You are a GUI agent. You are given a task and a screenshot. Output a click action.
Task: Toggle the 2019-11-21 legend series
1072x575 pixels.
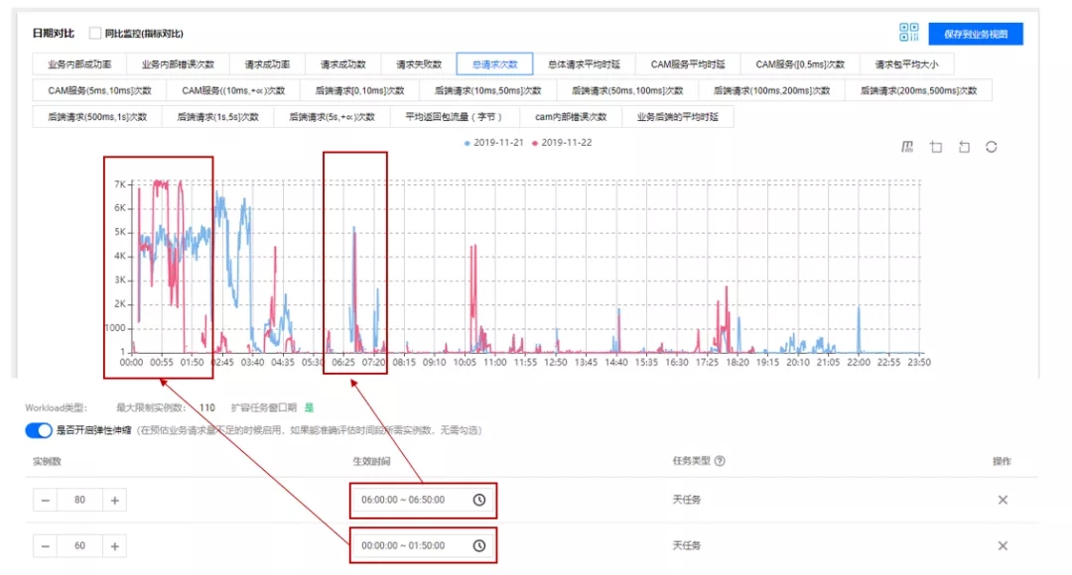493,143
